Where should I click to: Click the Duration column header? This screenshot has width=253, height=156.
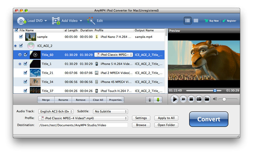(86, 30)
